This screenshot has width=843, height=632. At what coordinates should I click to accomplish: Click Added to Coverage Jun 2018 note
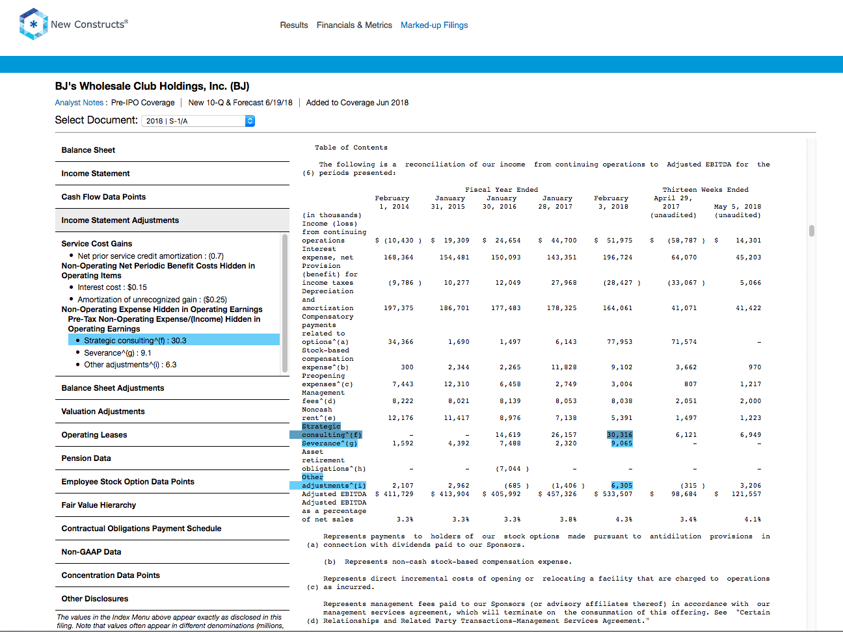point(357,103)
